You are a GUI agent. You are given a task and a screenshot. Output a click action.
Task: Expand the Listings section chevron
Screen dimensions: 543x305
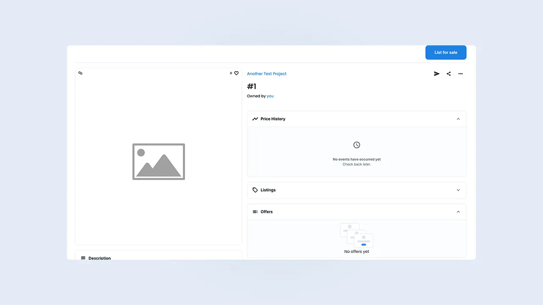458,190
